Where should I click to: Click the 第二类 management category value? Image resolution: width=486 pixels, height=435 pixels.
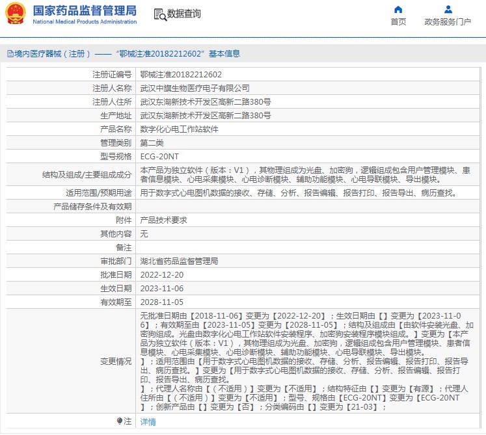[x=152, y=143]
